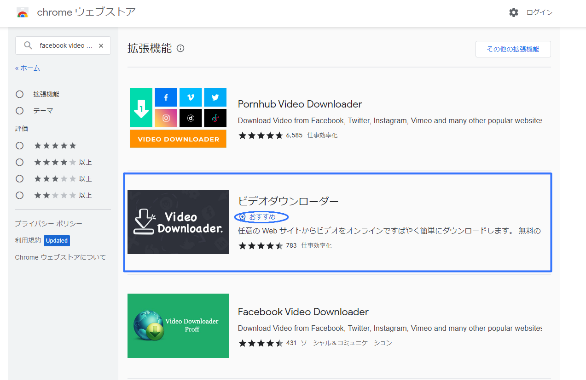The height and width of the screenshot is (380, 586).
Task: Open the dark Video Downloader thumbnail
Action: click(x=178, y=222)
